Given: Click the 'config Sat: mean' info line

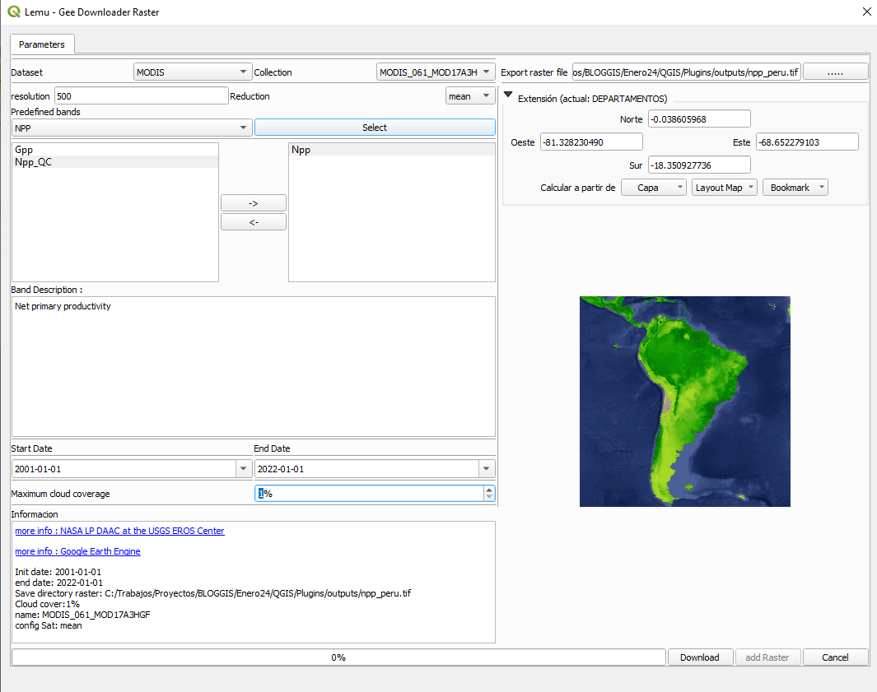Looking at the screenshot, I should pyautogui.click(x=49, y=625).
